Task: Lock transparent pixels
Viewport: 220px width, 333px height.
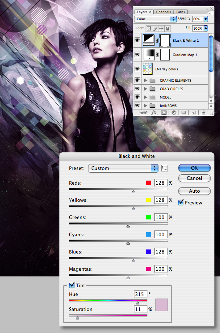Action: click(149, 28)
